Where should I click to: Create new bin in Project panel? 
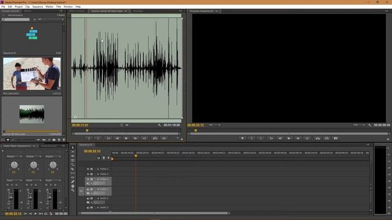[54, 140]
